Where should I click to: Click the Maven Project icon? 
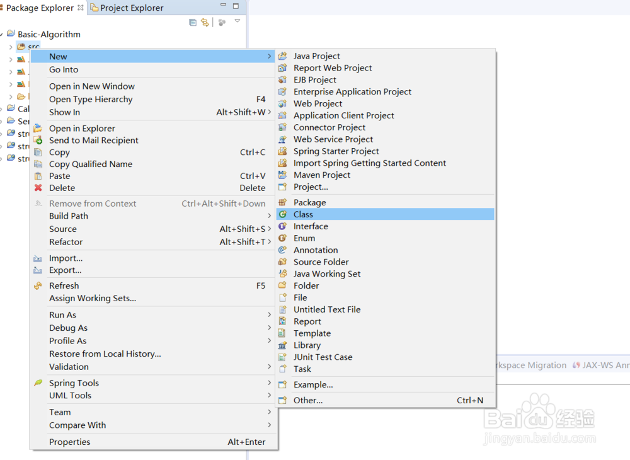[283, 175]
